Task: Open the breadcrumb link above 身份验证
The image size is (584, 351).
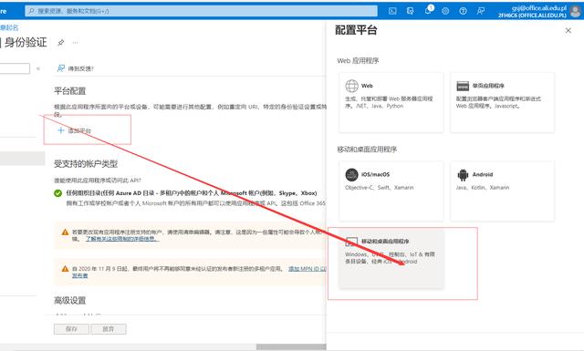Action: (9, 27)
